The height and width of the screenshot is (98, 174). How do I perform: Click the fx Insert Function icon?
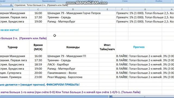pos(11,5)
